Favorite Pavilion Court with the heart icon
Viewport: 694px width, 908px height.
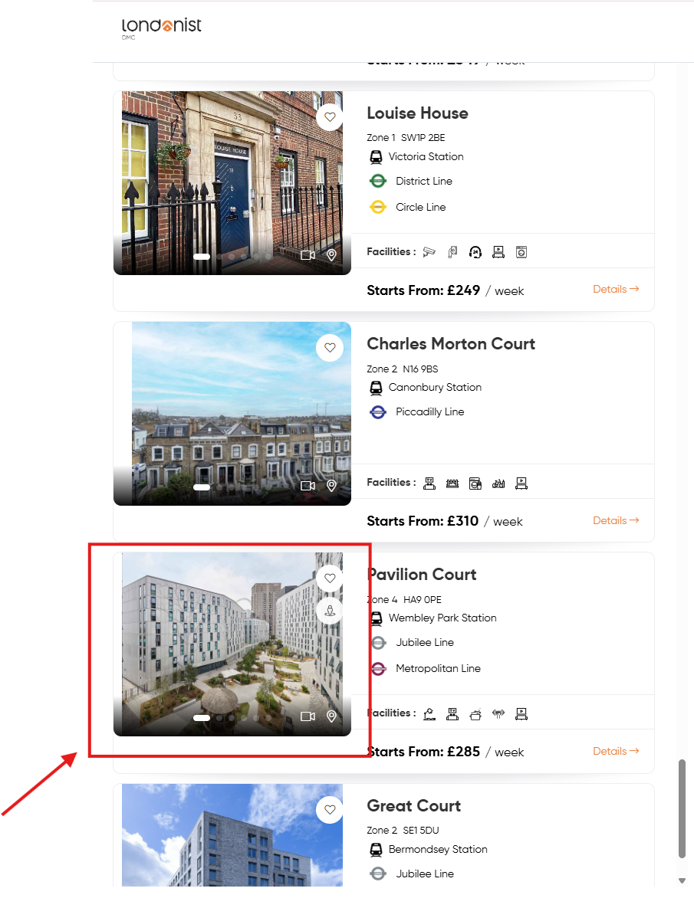point(331,578)
